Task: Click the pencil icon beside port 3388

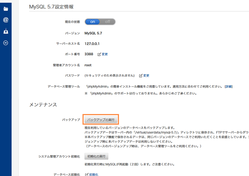Action: coord(99,54)
